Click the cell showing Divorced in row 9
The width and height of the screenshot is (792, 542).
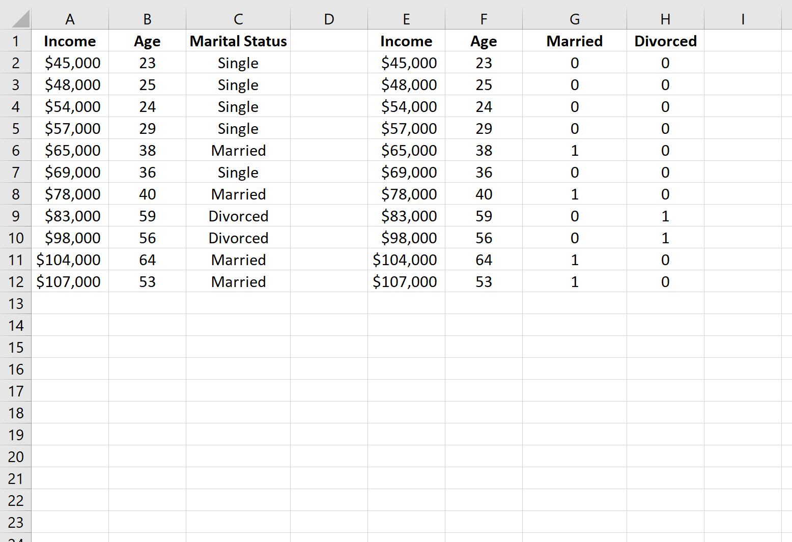click(x=238, y=216)
